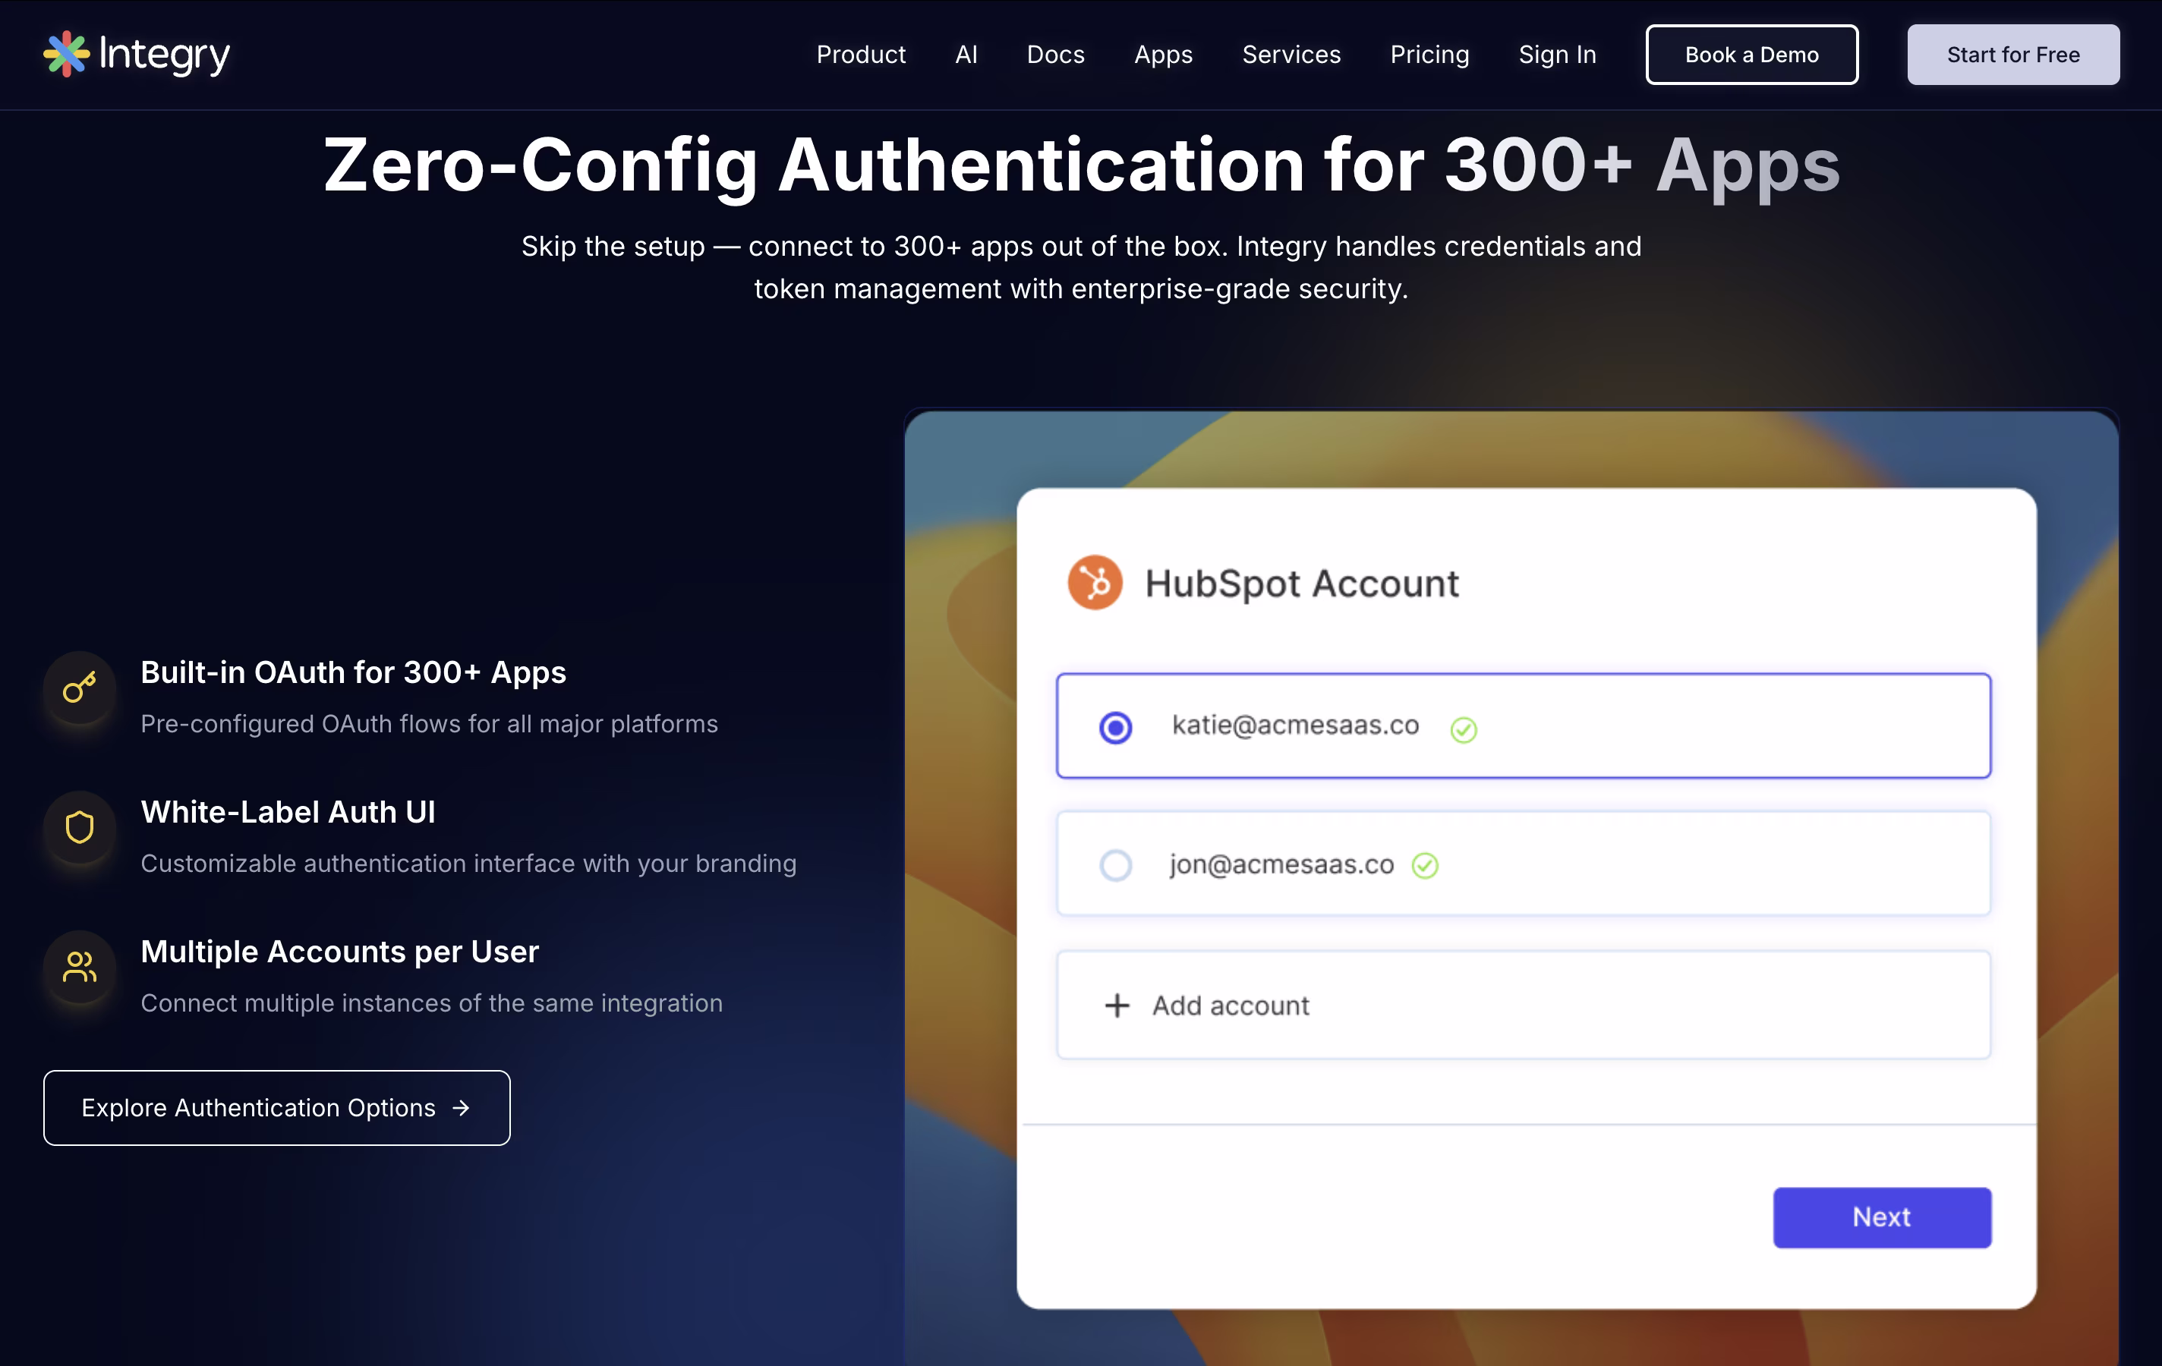This screenshot has width=2162, height=1366.
Task: Select the jon@acmesaas.co radio button
Action: (x=1115, y=865)
